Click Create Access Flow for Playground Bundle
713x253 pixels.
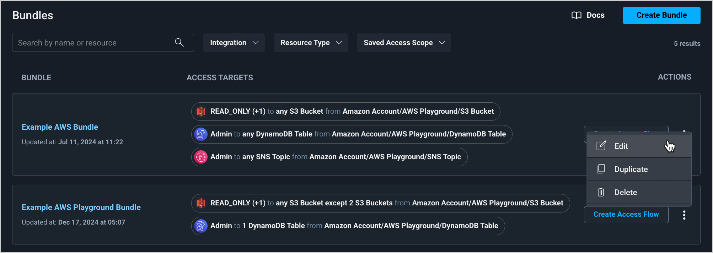[626, 214]
